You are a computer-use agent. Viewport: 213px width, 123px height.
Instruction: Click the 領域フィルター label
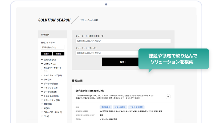[x=48, y=42]
